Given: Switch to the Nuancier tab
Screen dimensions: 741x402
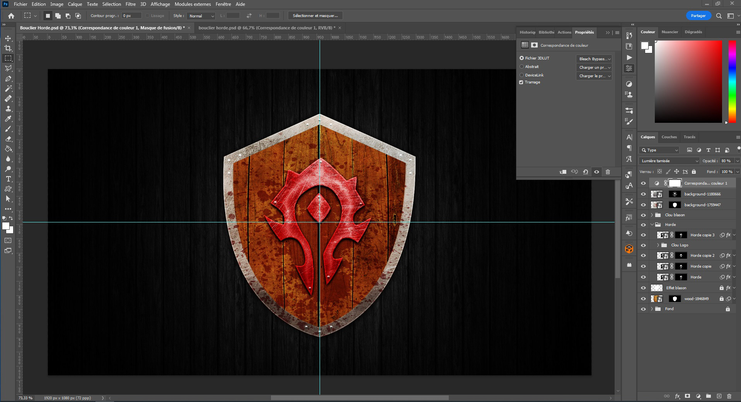Looking at the screenshot, I should coord(670,32).
